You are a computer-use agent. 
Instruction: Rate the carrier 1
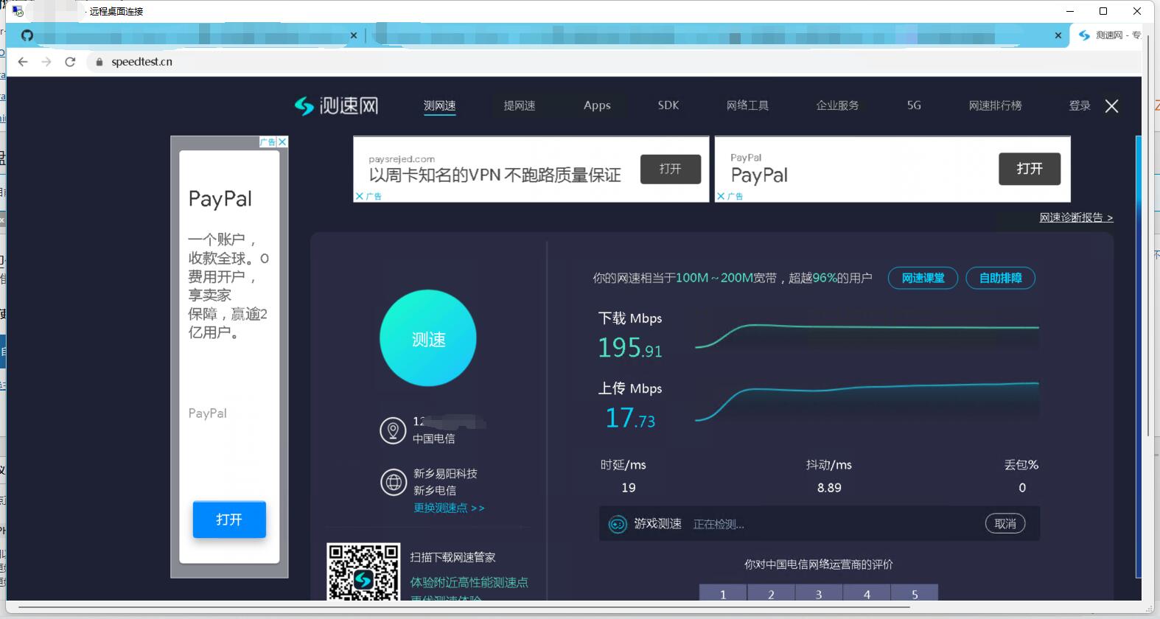point(723,593)
